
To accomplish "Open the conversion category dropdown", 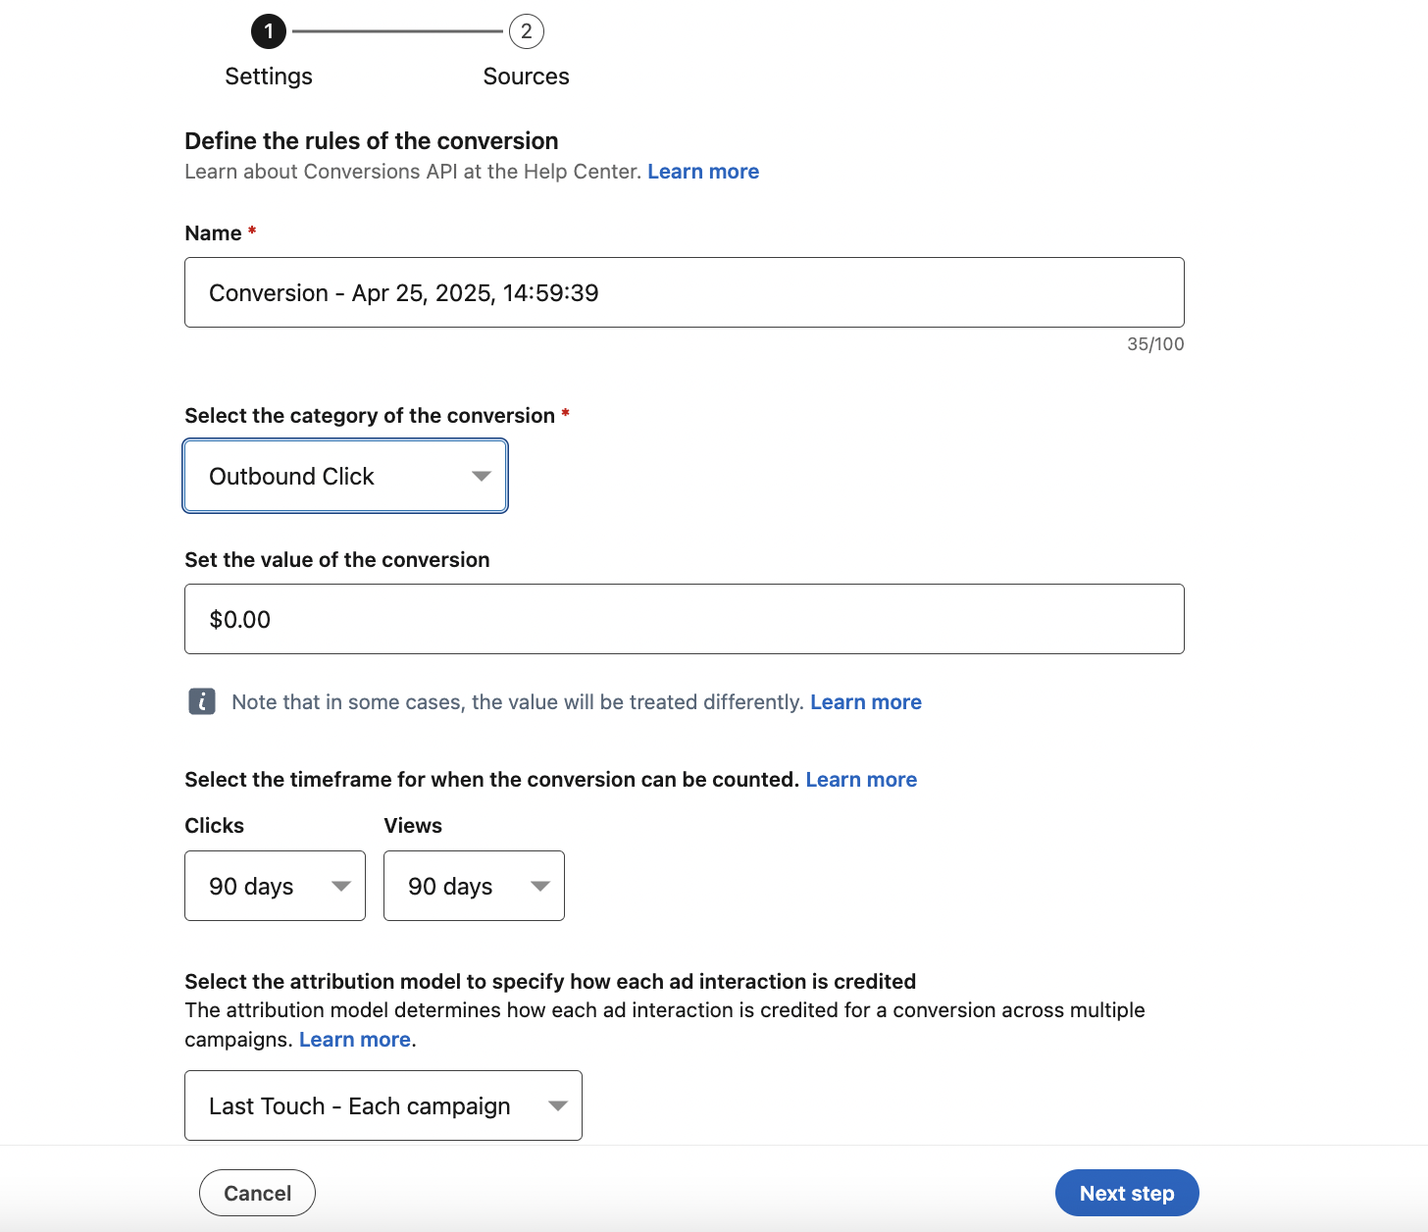I will [345, 476].
